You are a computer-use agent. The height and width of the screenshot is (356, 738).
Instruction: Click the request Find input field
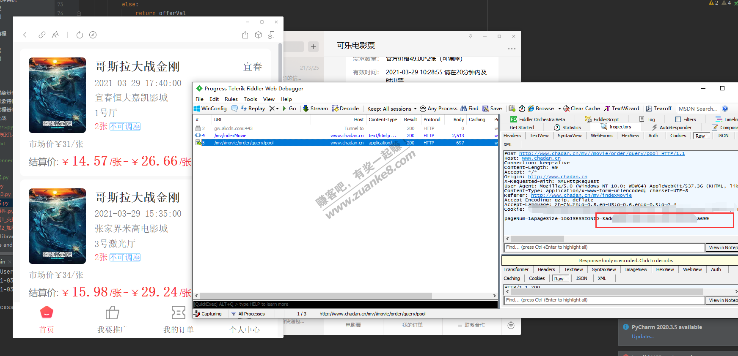(x=604, y=247)
